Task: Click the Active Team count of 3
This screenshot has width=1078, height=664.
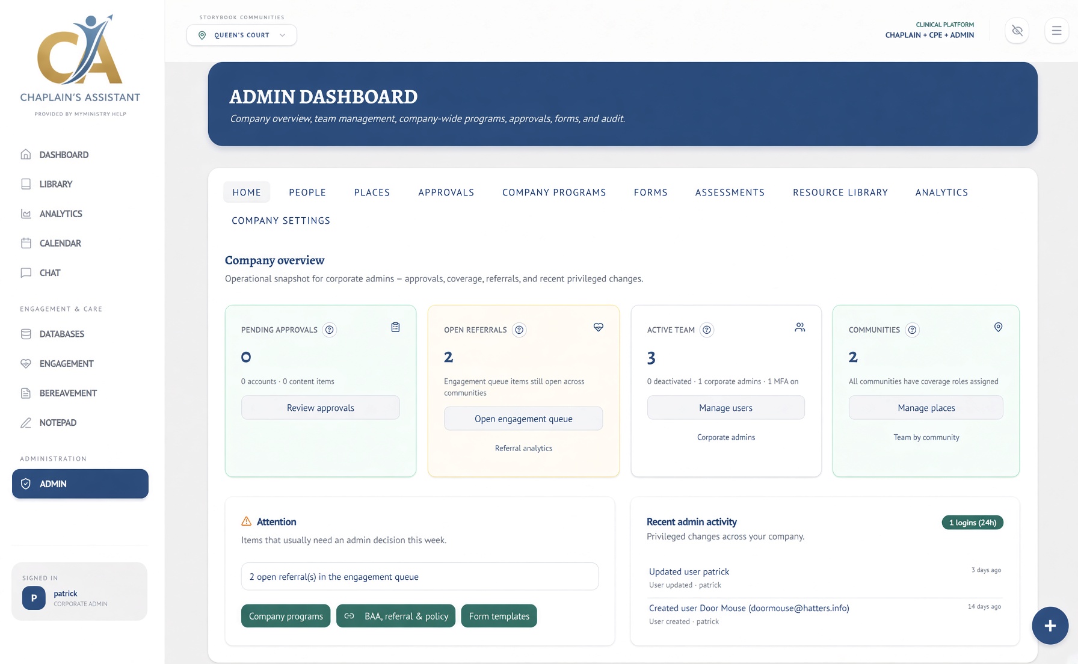Action: pos(651,358)
